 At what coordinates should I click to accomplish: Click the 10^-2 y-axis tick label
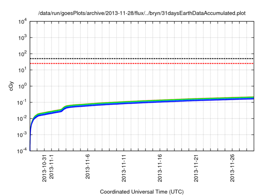(x=22, y=119)
